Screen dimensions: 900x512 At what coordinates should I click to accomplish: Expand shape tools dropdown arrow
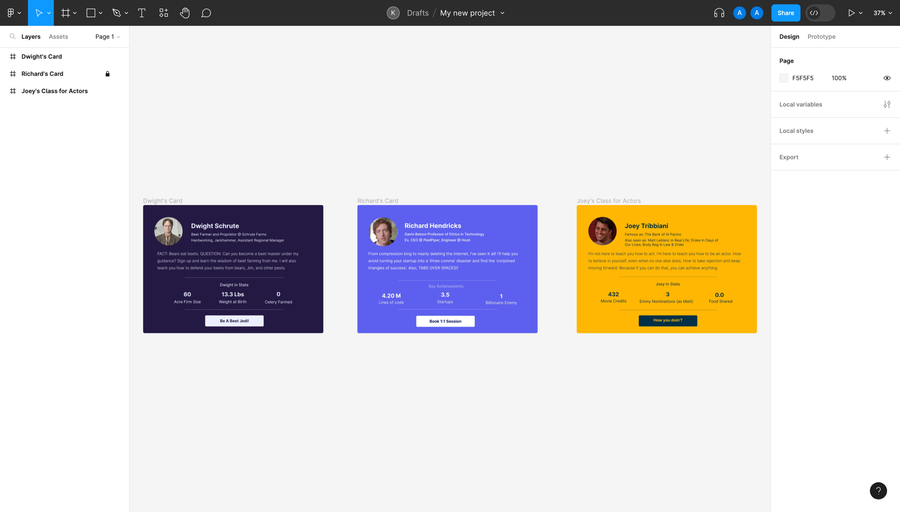click(101, 13)
